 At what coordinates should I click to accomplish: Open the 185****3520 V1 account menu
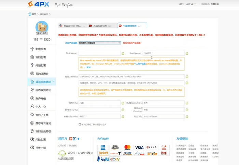click(x=186, y=4)
